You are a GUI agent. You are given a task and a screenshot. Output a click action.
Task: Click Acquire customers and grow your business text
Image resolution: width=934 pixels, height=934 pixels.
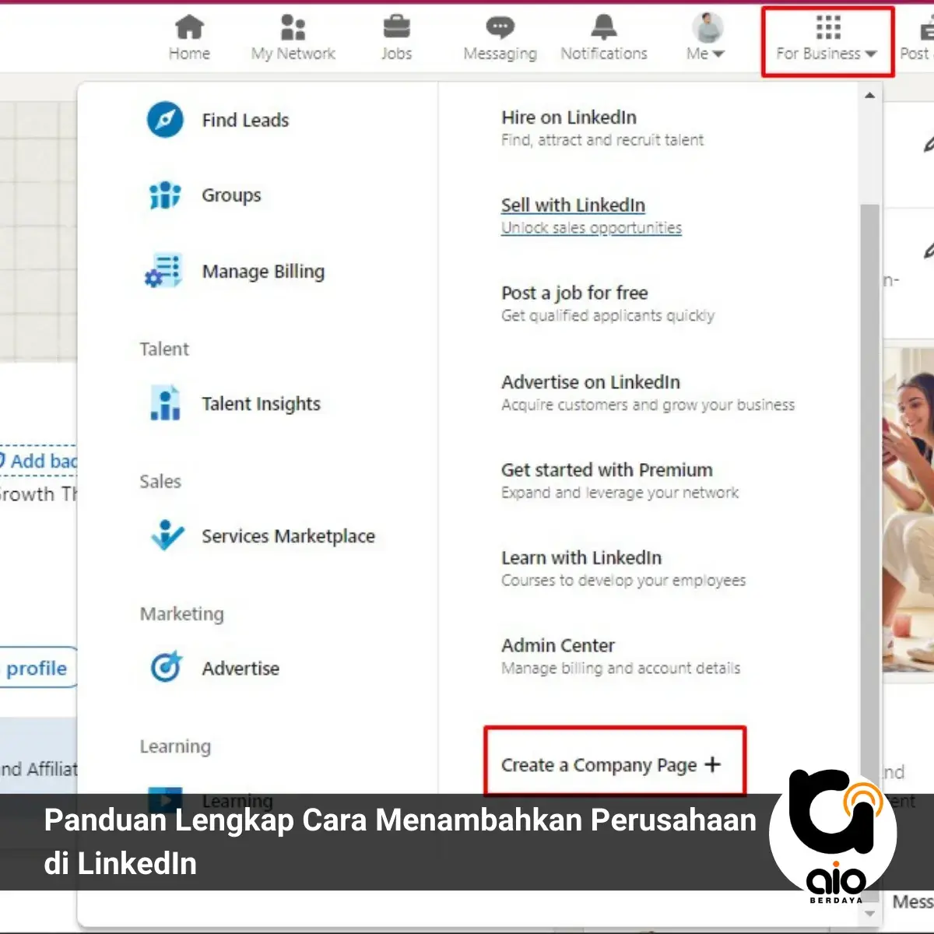coord(648,405)
